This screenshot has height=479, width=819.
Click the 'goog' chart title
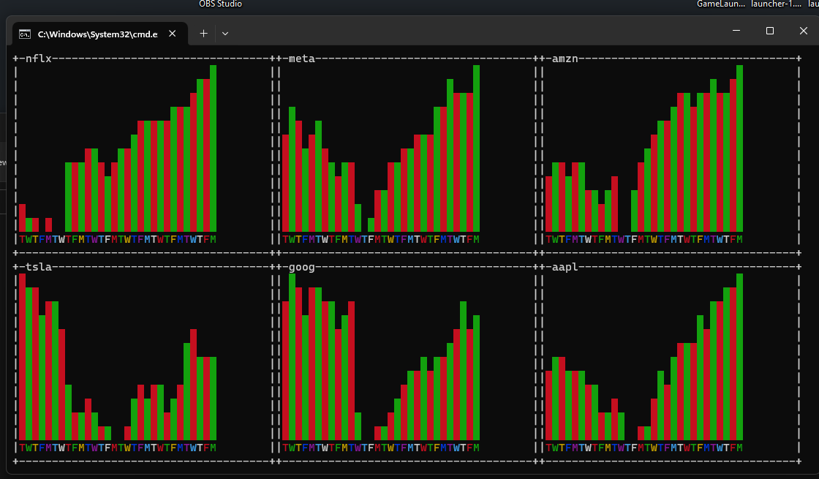pyautogui.click(x=302, y=267)
